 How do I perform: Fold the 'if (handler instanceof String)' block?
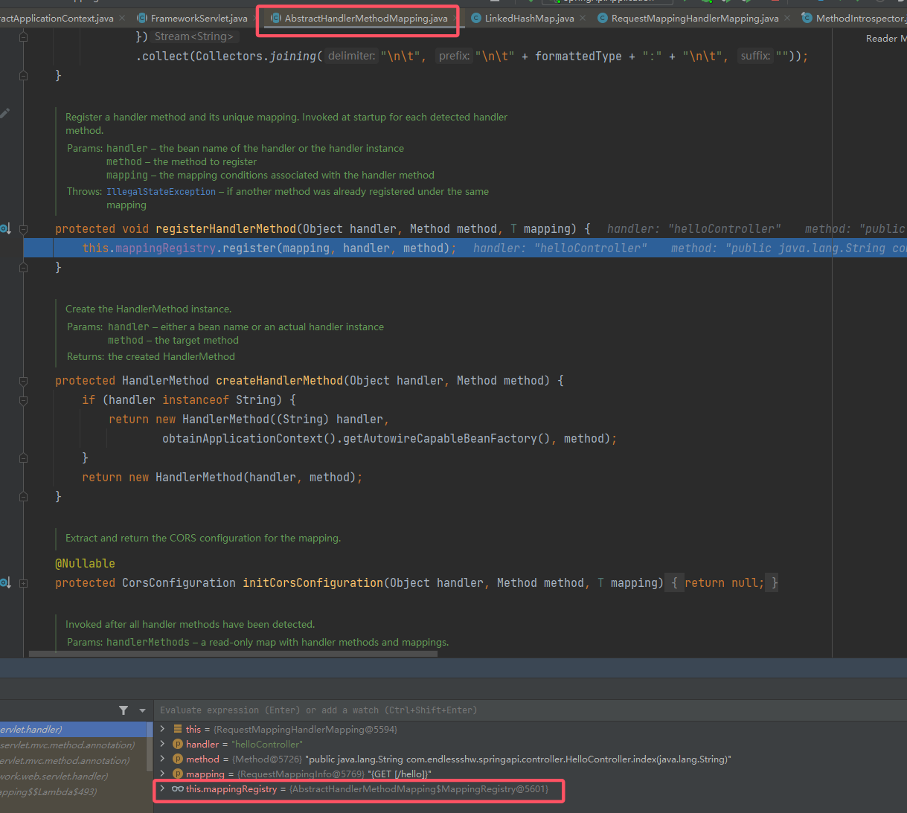click(23, 399)
